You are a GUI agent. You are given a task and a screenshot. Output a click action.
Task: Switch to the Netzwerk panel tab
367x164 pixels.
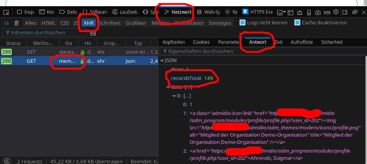point(178,12)
